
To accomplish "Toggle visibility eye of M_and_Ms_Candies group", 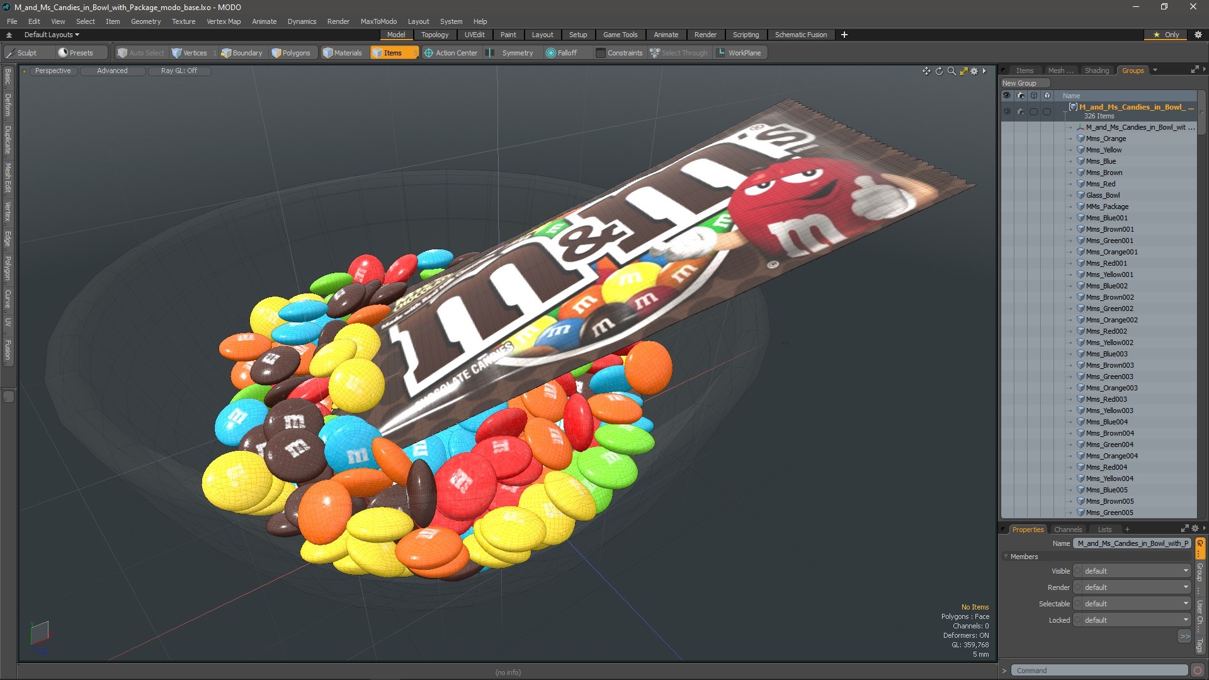I will (1007, 111).
